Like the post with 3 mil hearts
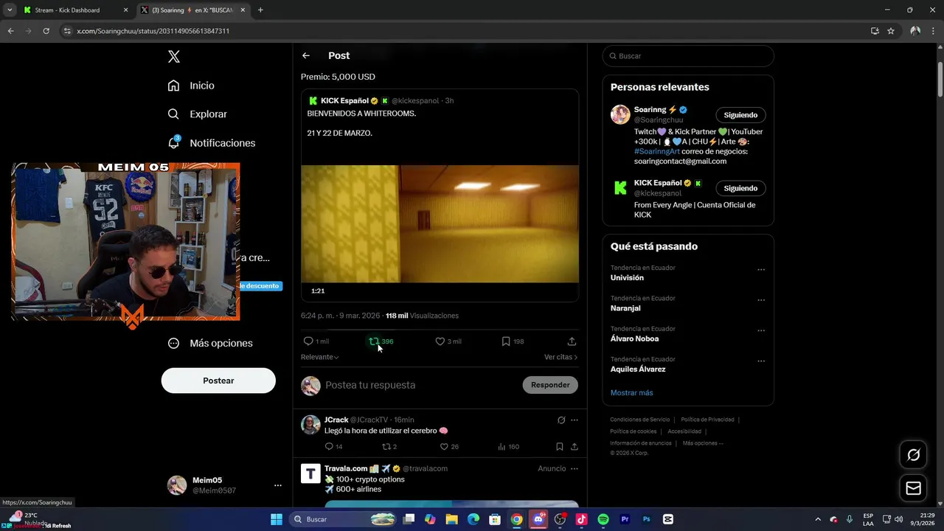This screenshot has width=944, height=531. tap(440, 341)
